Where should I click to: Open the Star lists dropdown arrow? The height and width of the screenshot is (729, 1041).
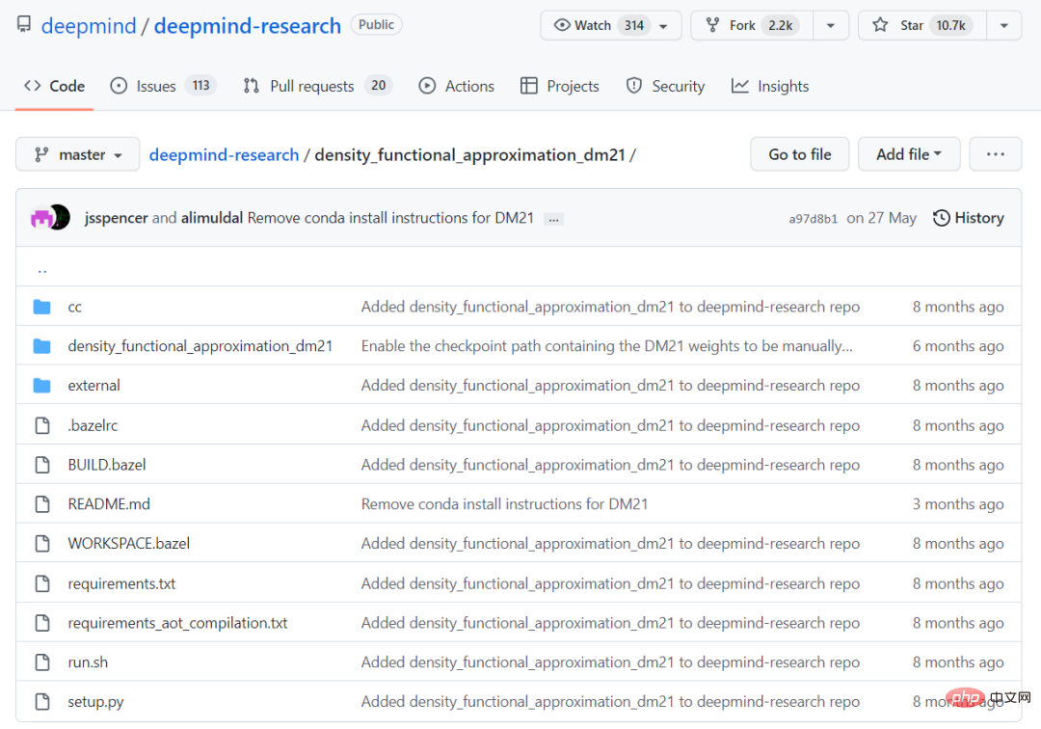(1003, 26)
